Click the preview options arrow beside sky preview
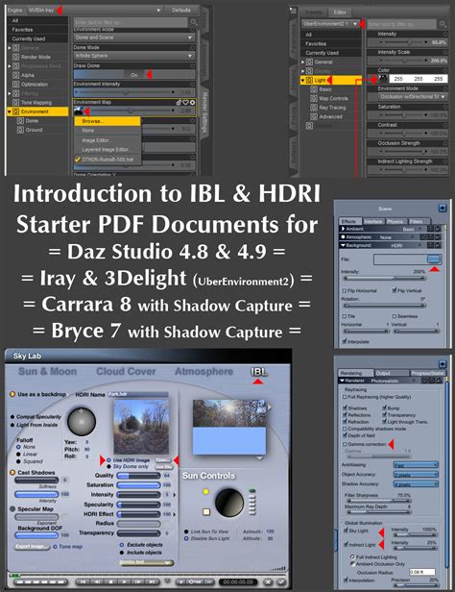Viewport: 455px width, 592px height. point(270,407)
